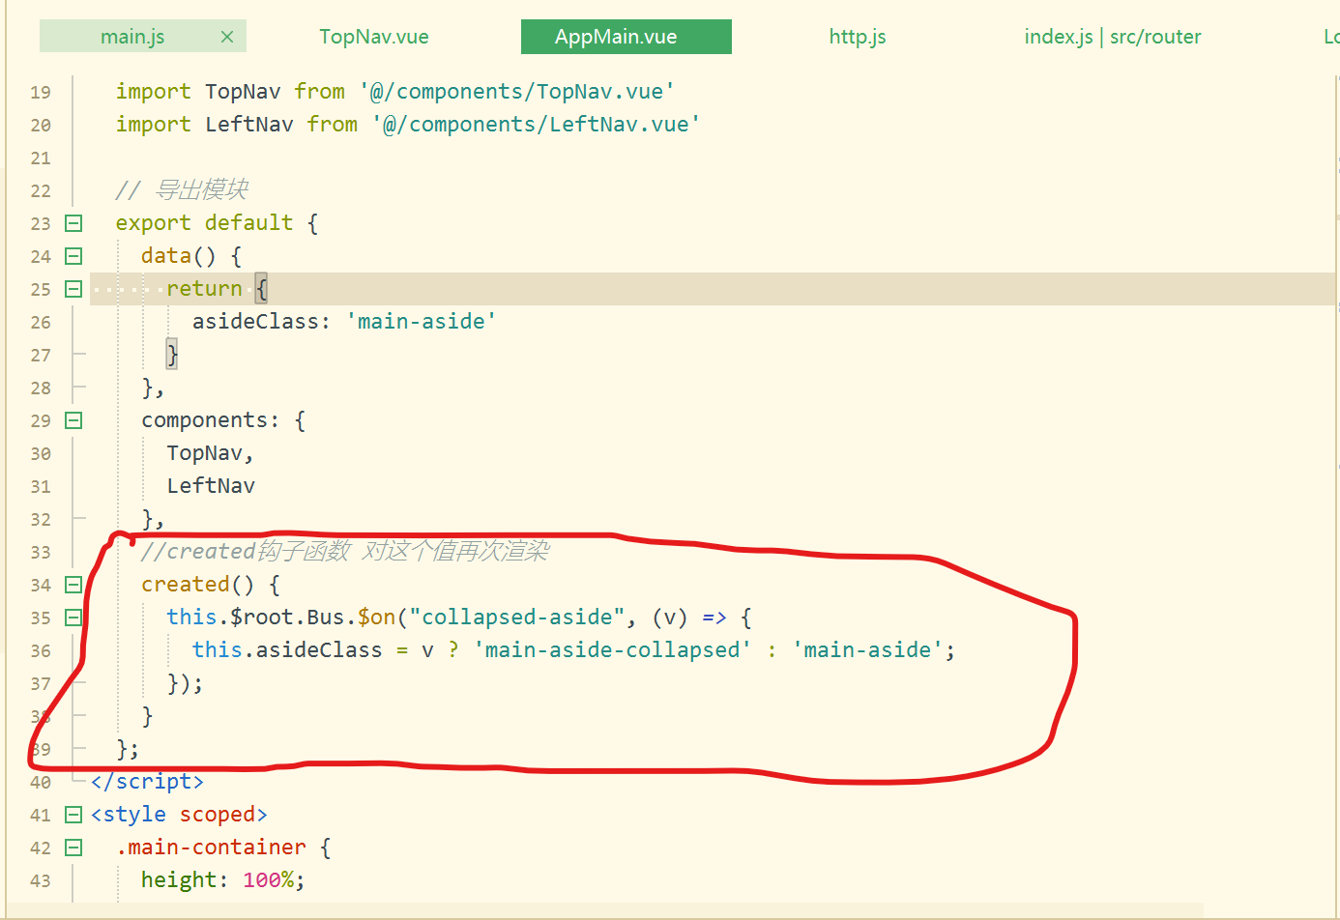The height and width of the screenshot is (920, 1340).
Task: Click TopNav identifier on line 19
Action: click(x=243, y=92)
